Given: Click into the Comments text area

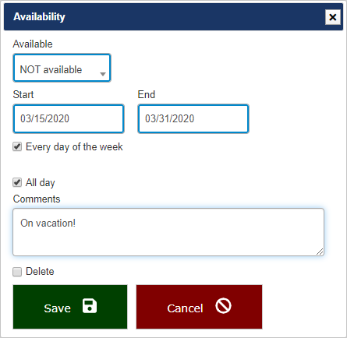Looking at the screenshot, I should [168, 232].
